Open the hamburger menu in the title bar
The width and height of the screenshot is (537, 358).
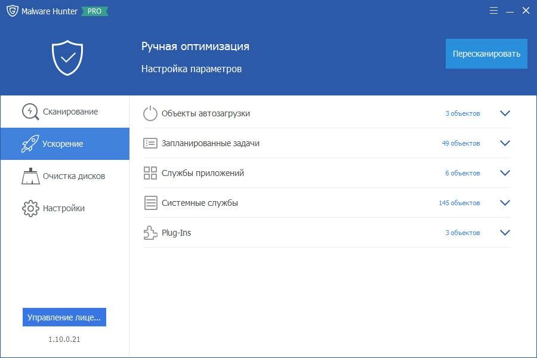tap(493, 11)
